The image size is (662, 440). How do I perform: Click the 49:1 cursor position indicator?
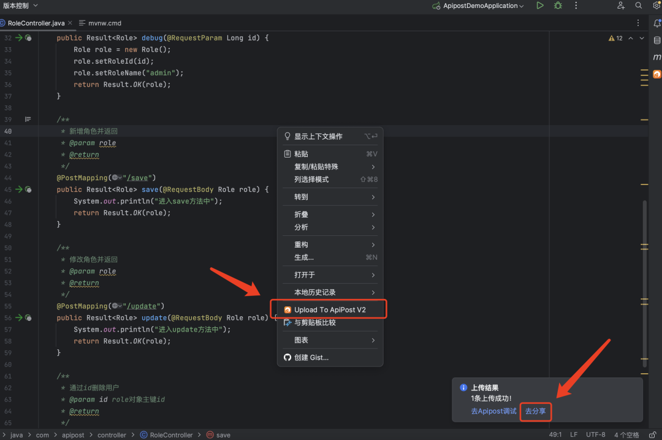click(555, 434)
